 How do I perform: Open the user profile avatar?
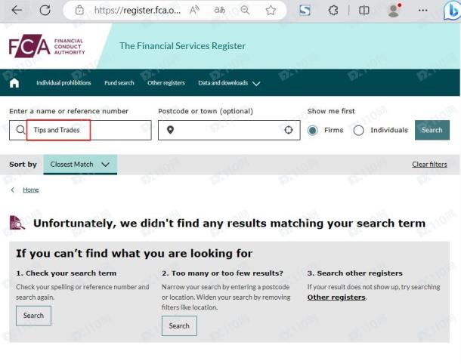393,11
